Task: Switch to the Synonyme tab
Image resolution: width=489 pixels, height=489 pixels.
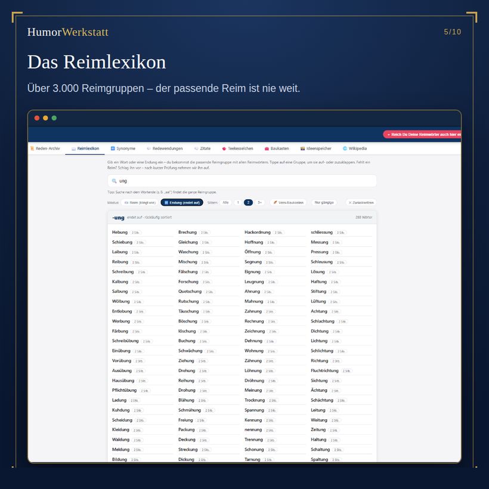Action: tap(123, 148)
